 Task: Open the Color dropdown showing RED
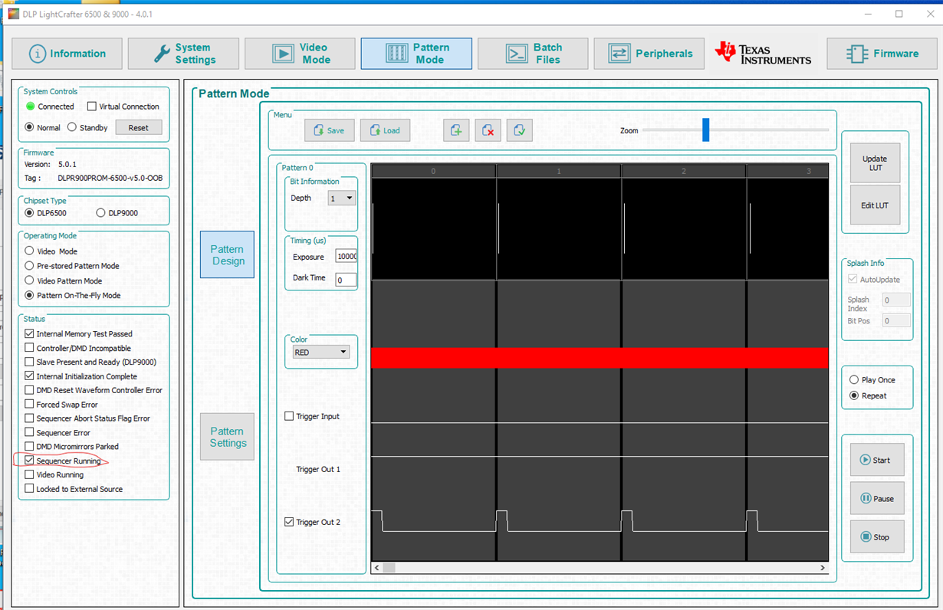[320, 352]
